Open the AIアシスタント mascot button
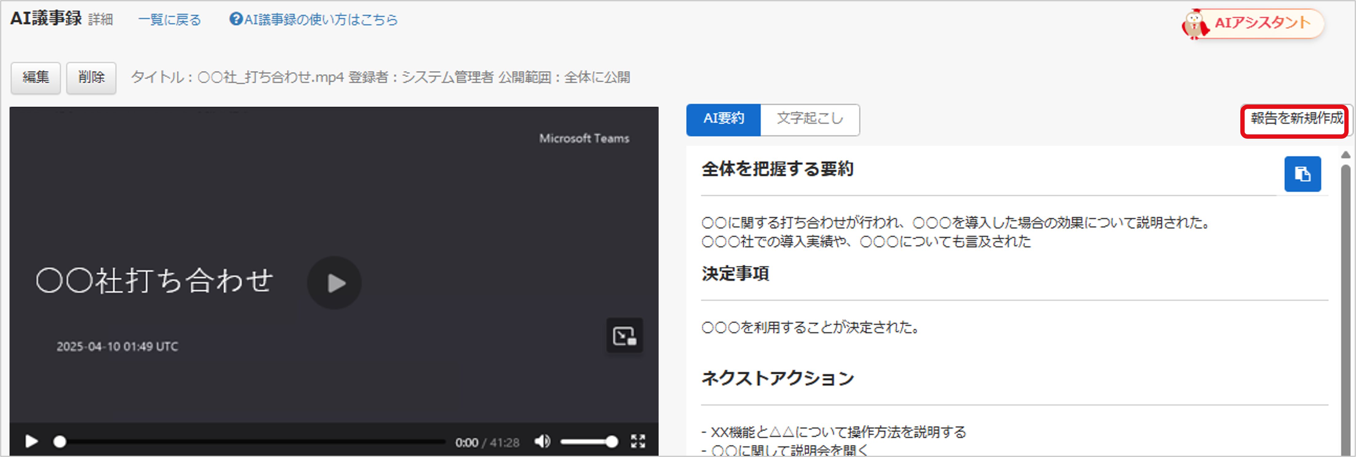The image size is (1356, 457). pyautogui.click(x=1253, y=24)
